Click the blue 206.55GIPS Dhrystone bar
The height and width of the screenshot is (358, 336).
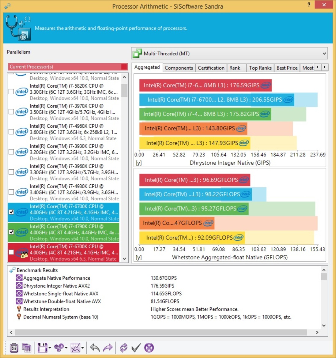(217, 100)
